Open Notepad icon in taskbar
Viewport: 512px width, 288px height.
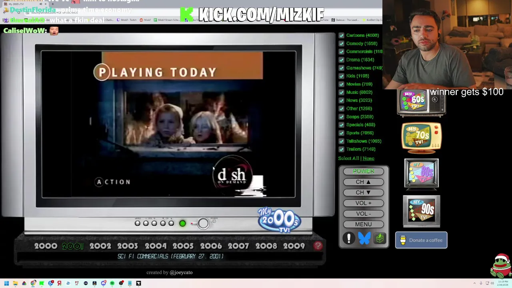tap(130, 283)
